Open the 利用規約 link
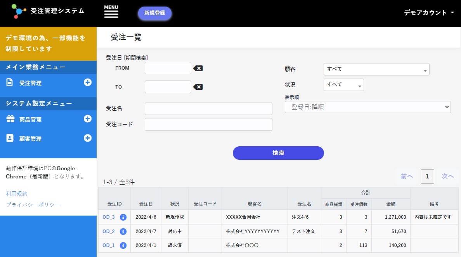461x257 pixels. (16, 194)
